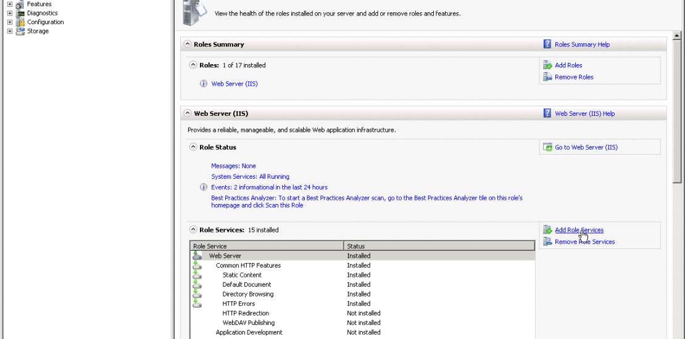Image resolution: width=685 pixels, height=339 pixels.
Task: Click installed icon on Static Content row
Action: 197,275
